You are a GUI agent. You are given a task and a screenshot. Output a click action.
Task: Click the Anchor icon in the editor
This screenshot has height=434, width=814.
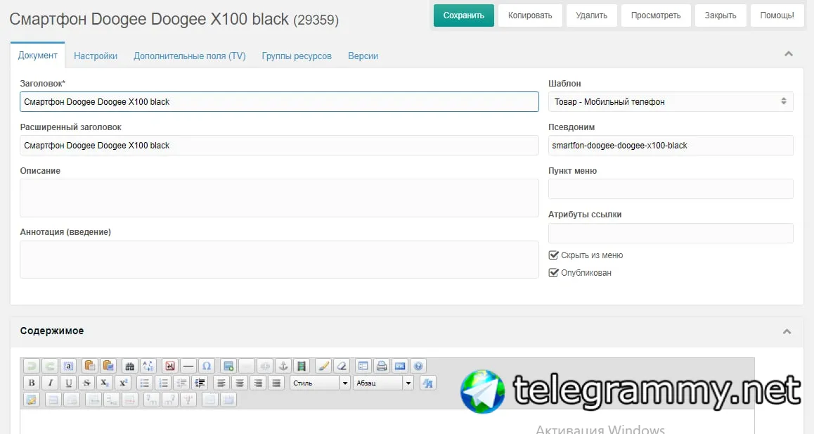click(x=283, y=366)
